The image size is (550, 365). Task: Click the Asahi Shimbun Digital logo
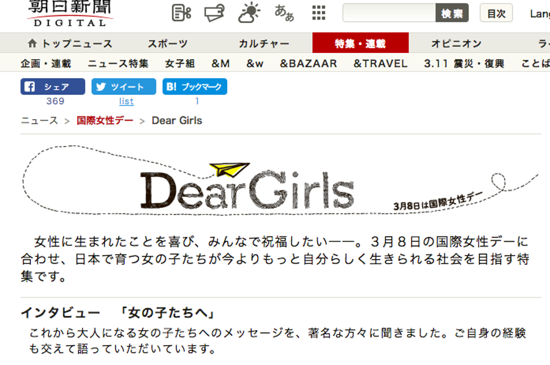click(x=70, y=13)
